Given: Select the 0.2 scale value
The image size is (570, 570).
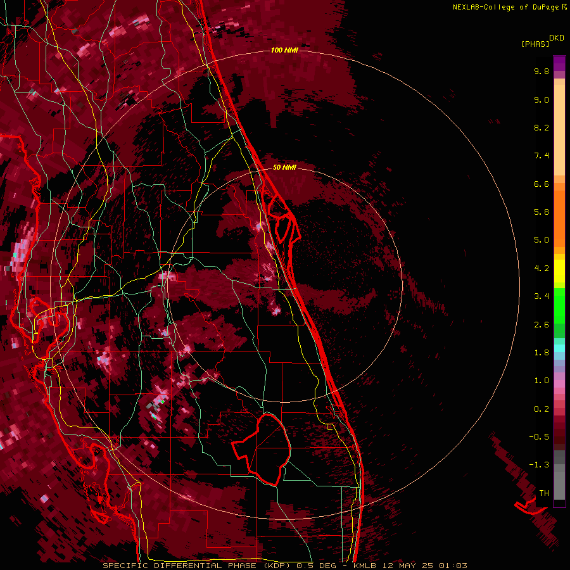Looking at the screenshot, I should tap(541, 409).
